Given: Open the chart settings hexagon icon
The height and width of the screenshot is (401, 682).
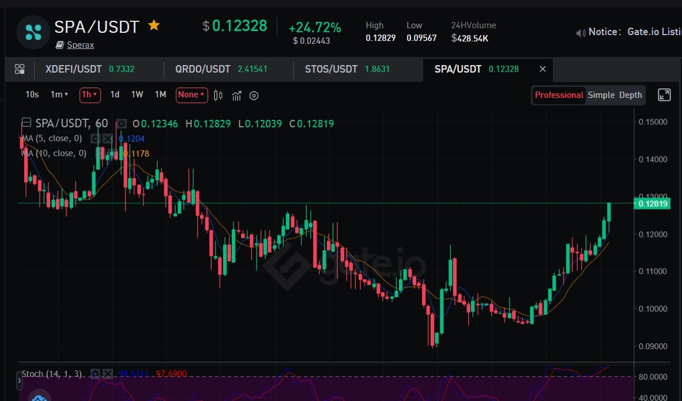Looking at the screenshot, I should pos(254,96).
